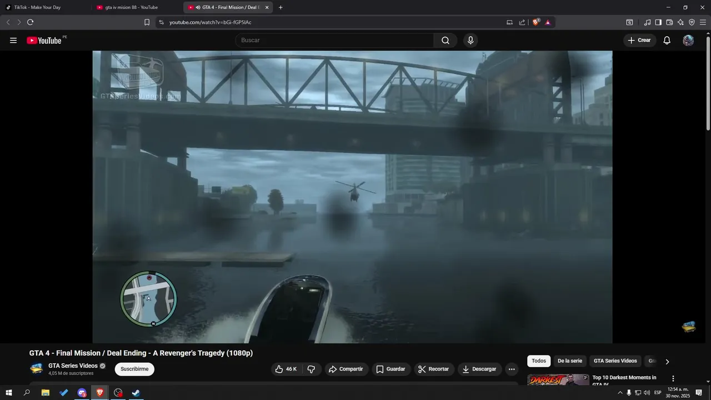Click the Compartir button
711x400 pixels.
coord(346,369)
